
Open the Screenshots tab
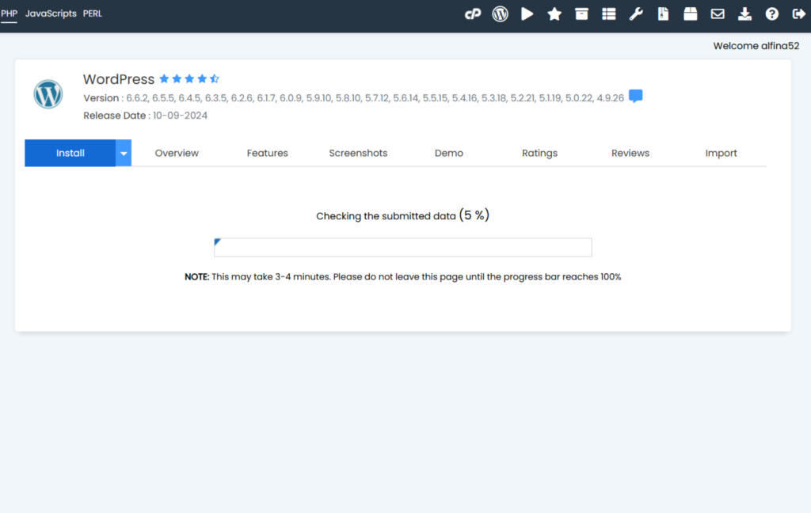(358, 153)
